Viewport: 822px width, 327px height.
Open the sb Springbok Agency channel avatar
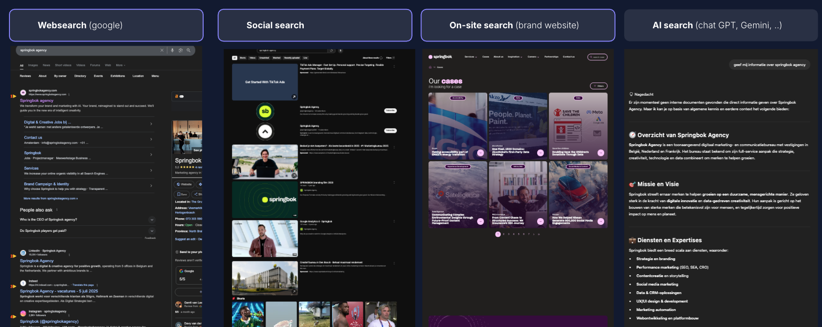pos(265,111)
